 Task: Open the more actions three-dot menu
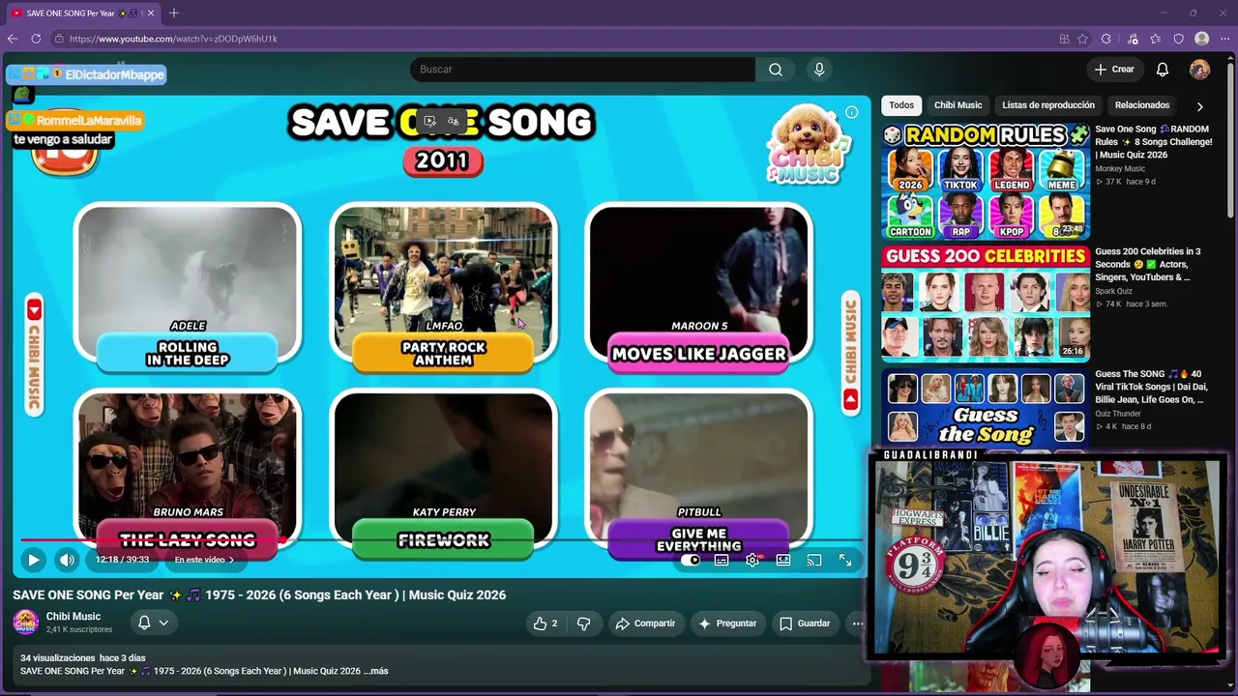pyautogui.click(x=857, y=623)
